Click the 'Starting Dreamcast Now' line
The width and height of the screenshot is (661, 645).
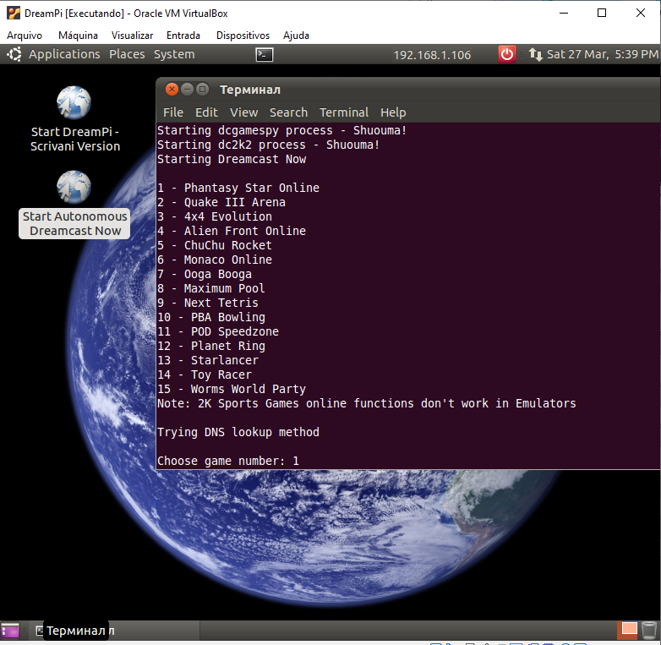click(x=232, y=159)
